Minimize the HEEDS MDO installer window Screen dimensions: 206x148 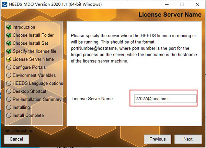(x=167, y=4)
